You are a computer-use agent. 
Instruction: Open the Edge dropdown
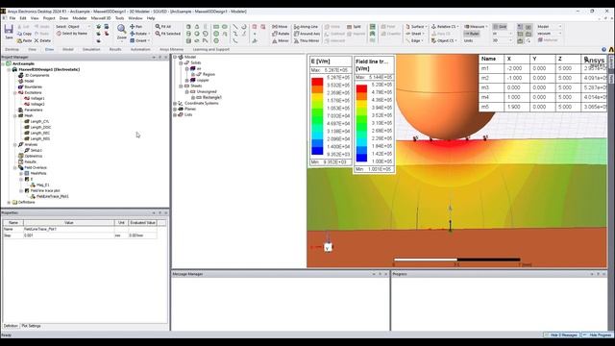415,40
